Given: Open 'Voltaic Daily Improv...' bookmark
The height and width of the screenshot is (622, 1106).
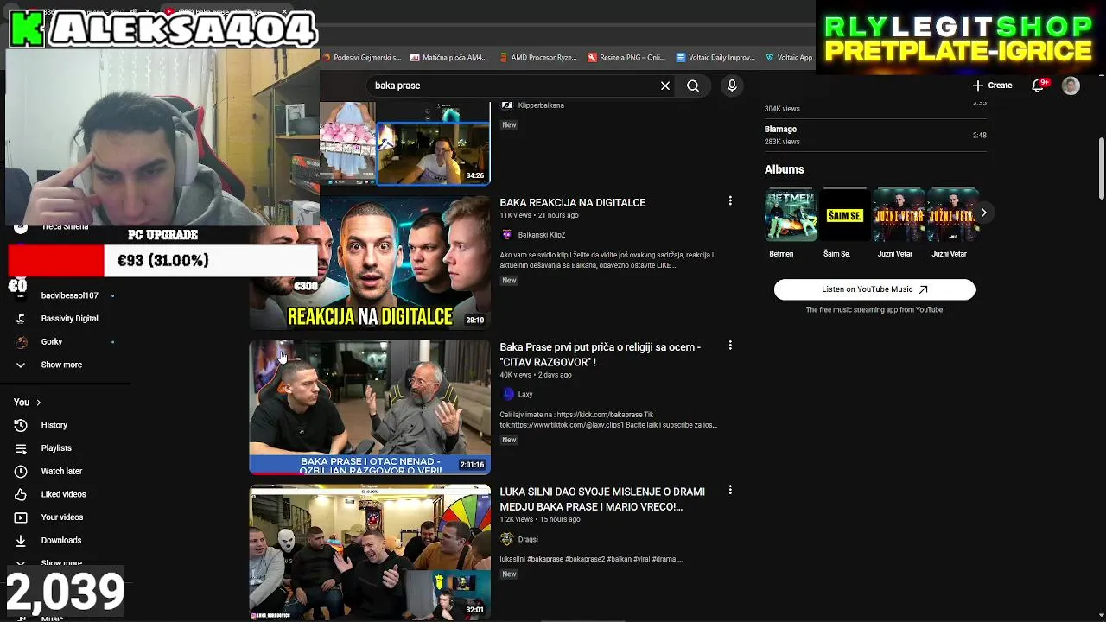Looking at the screenshot, I should click(x=715, y=58).
